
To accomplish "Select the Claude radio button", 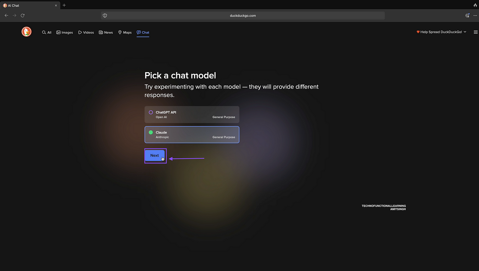I will click(x=151, y=132).
